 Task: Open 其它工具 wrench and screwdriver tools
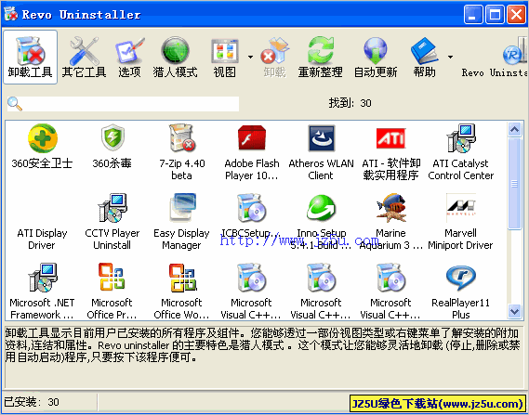(84, 57)
